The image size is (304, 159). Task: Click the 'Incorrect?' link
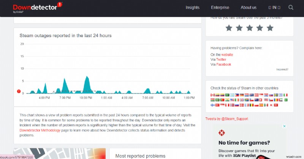pos(282,69)
